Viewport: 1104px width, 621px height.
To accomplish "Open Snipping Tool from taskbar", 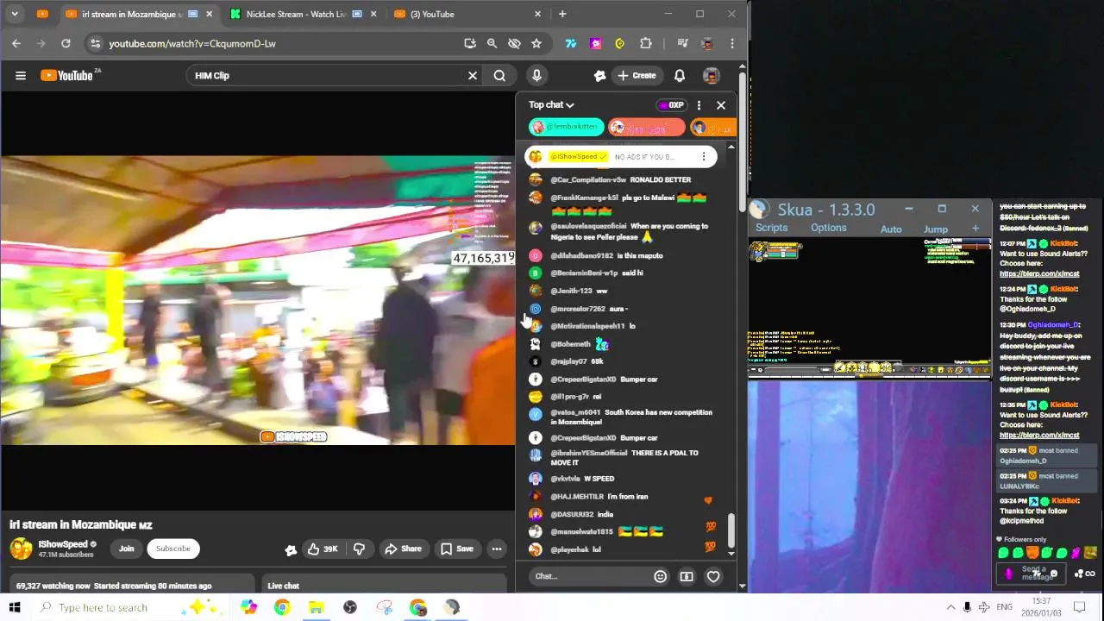I will tap(385, 607).
